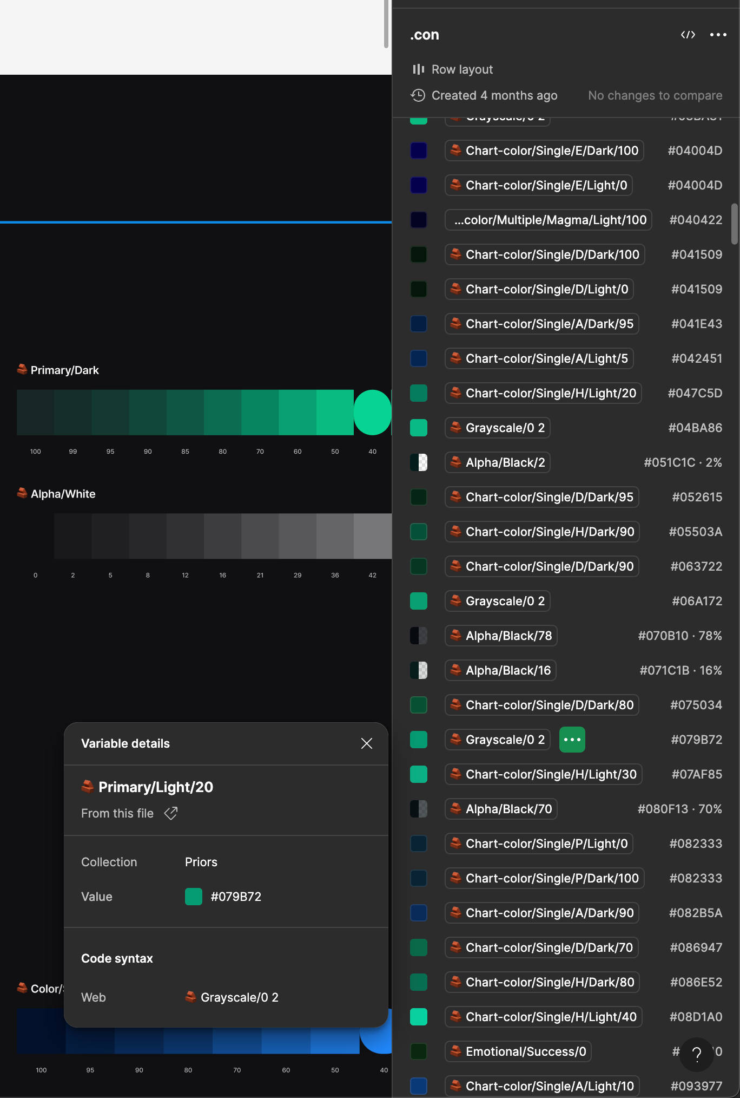Click the tag icon beside From this file

point(171,813)
